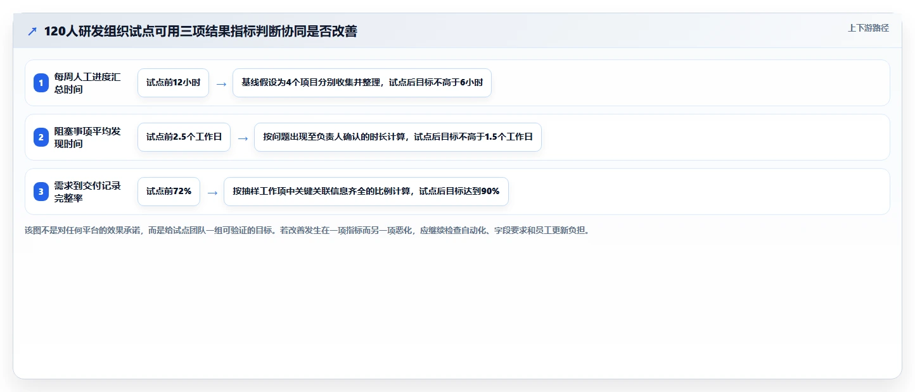
Task: Click the 需求到交付记录完整率 label
Action: (x=87, y=192)
